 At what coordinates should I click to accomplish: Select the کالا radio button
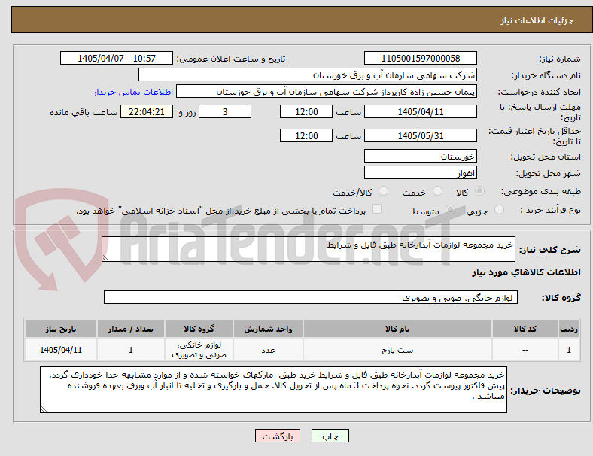(x=479, y=191)
